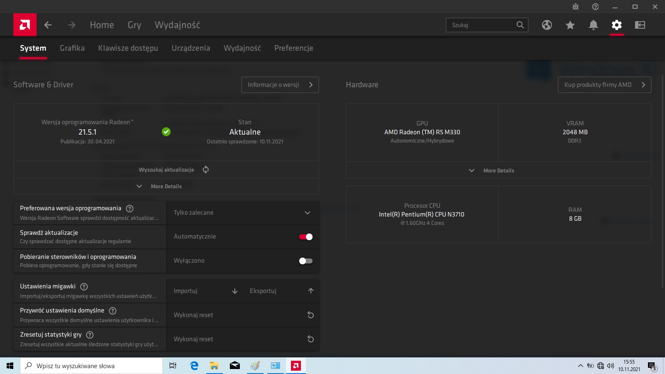Go forward with the right arrow
The width and height of the screenshot is (665, 374).
pyautogui.click(x=72, y=25)
